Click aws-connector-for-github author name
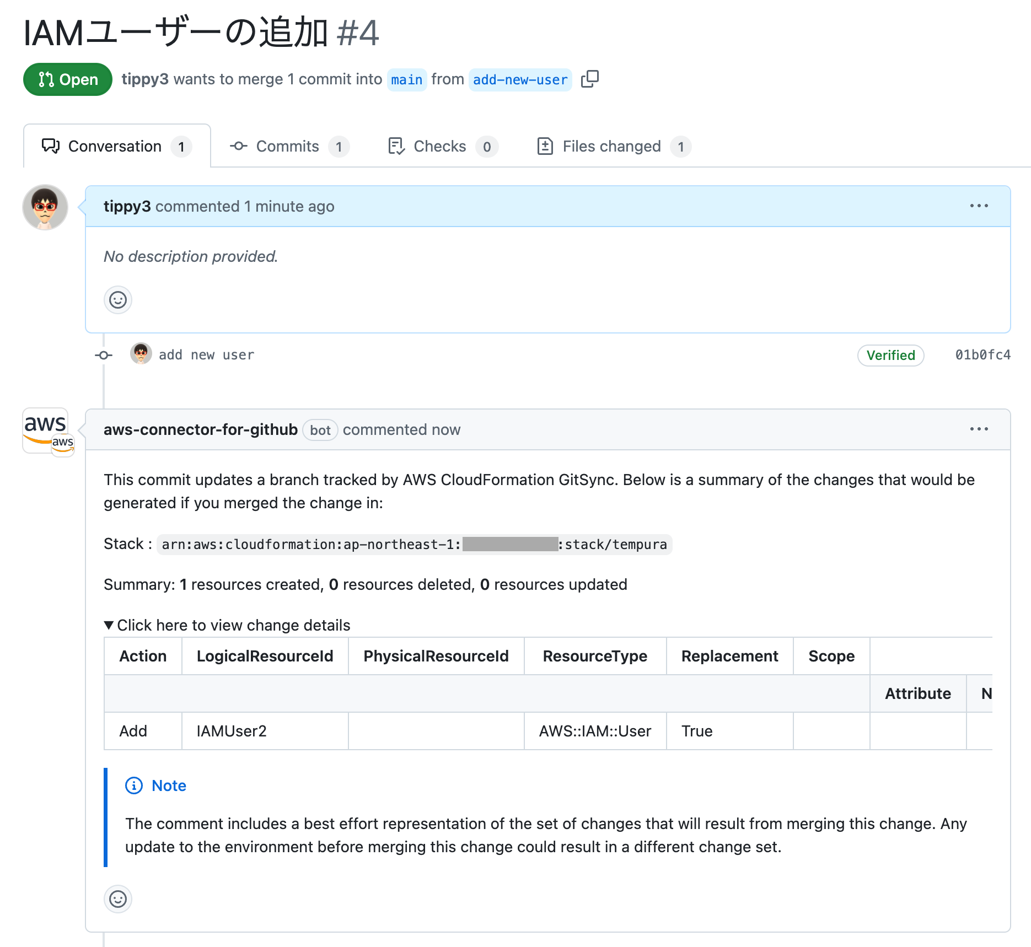Screen dimensions: 1031x947 click(x=201, y=429)
